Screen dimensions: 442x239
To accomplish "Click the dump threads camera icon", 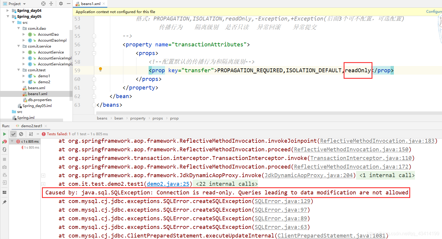I will pyautogui.click(x=4, y=167).
